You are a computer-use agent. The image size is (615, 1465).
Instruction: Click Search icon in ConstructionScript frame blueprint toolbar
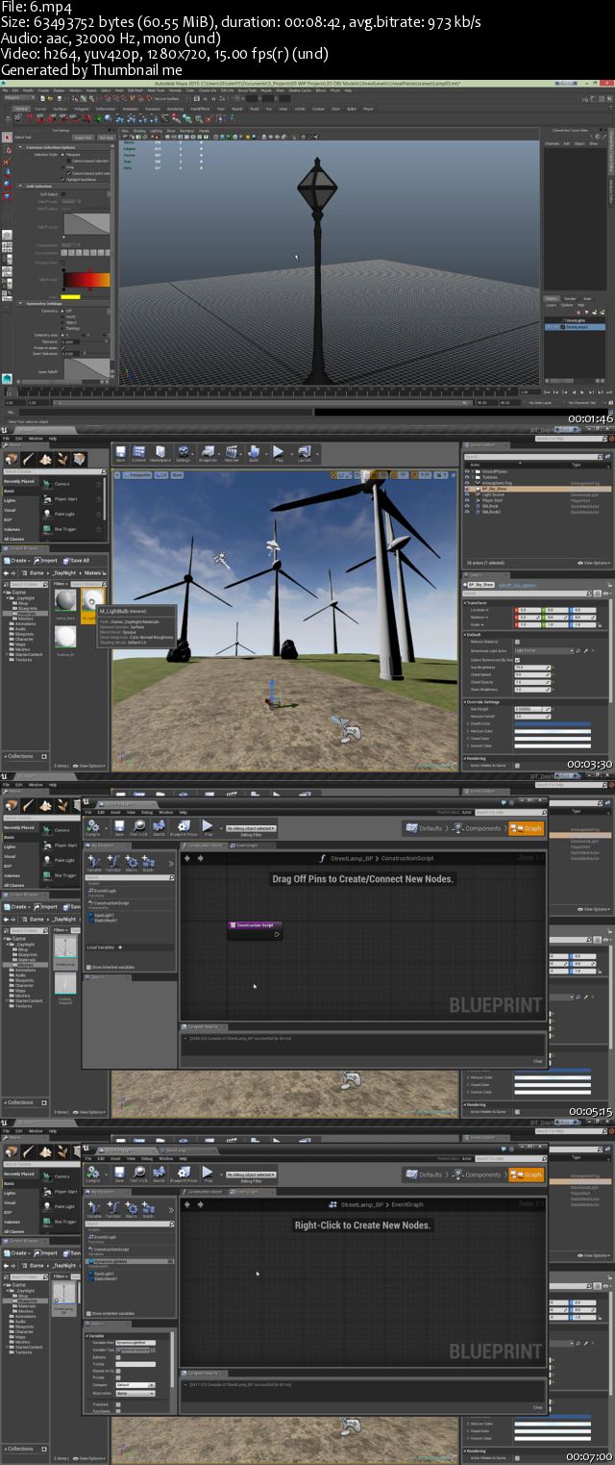pos(159,828)
